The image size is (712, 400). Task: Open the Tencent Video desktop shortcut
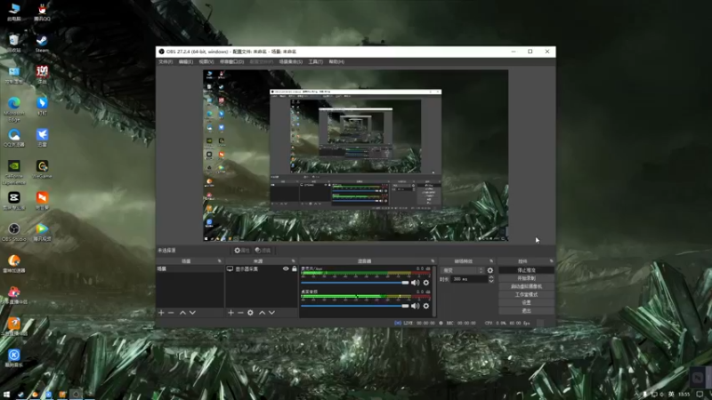click(42, 232)
